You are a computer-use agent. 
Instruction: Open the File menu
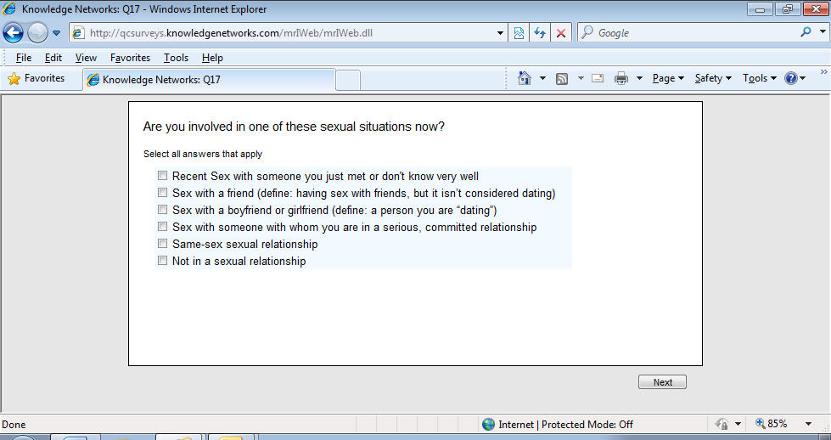tap(23, 57)
